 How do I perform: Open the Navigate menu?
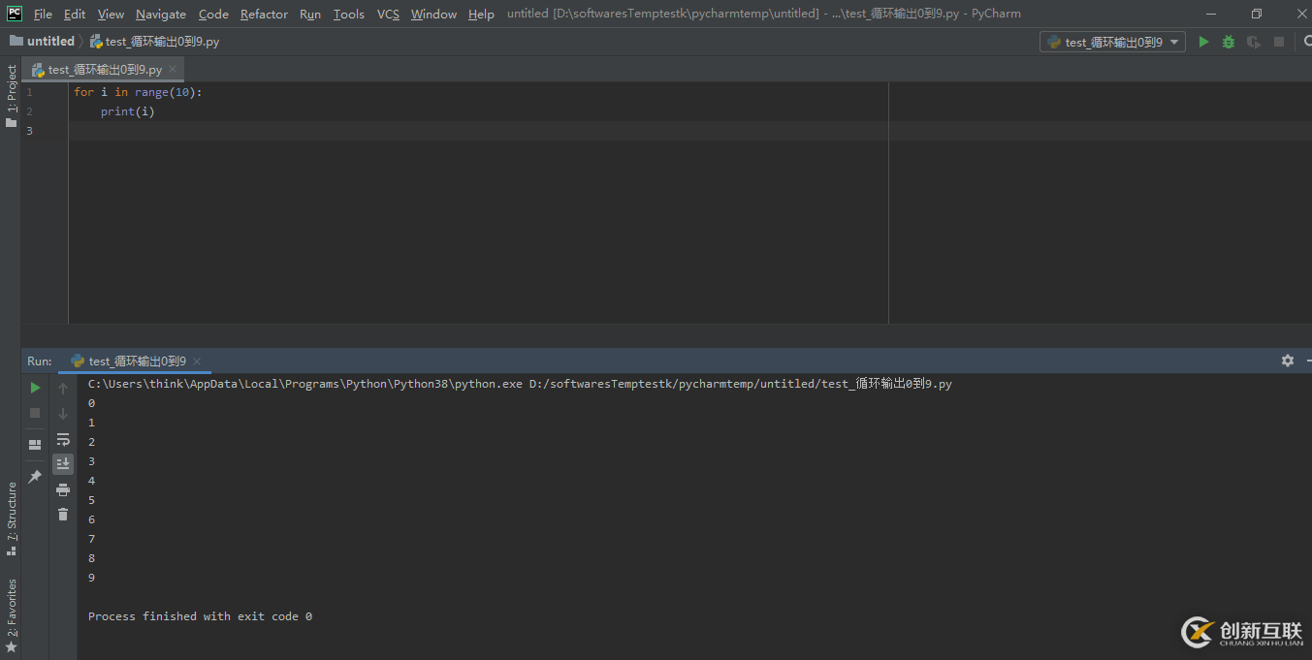coord(161,14)
